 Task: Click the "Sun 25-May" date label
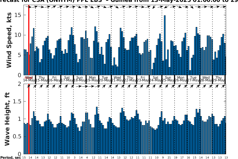tap(168, 79)
